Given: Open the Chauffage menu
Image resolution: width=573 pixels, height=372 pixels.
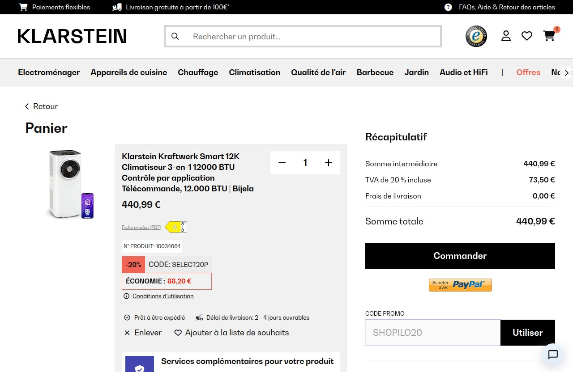Looking at the screenshot, I should (198, 72).
